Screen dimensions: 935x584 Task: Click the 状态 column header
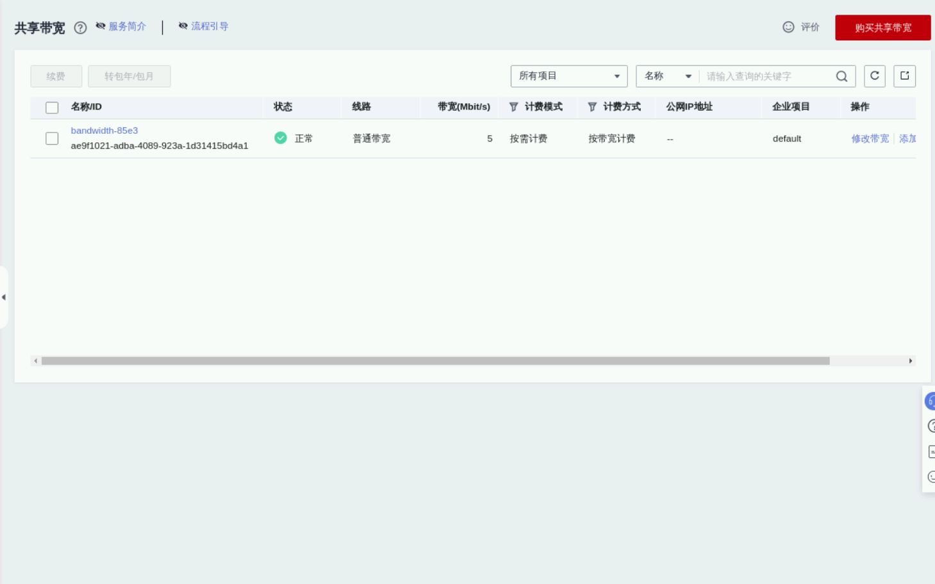pos(283,107)
